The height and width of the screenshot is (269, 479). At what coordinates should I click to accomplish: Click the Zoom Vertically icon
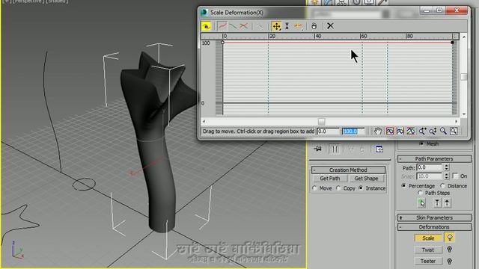tap(433, 132)
